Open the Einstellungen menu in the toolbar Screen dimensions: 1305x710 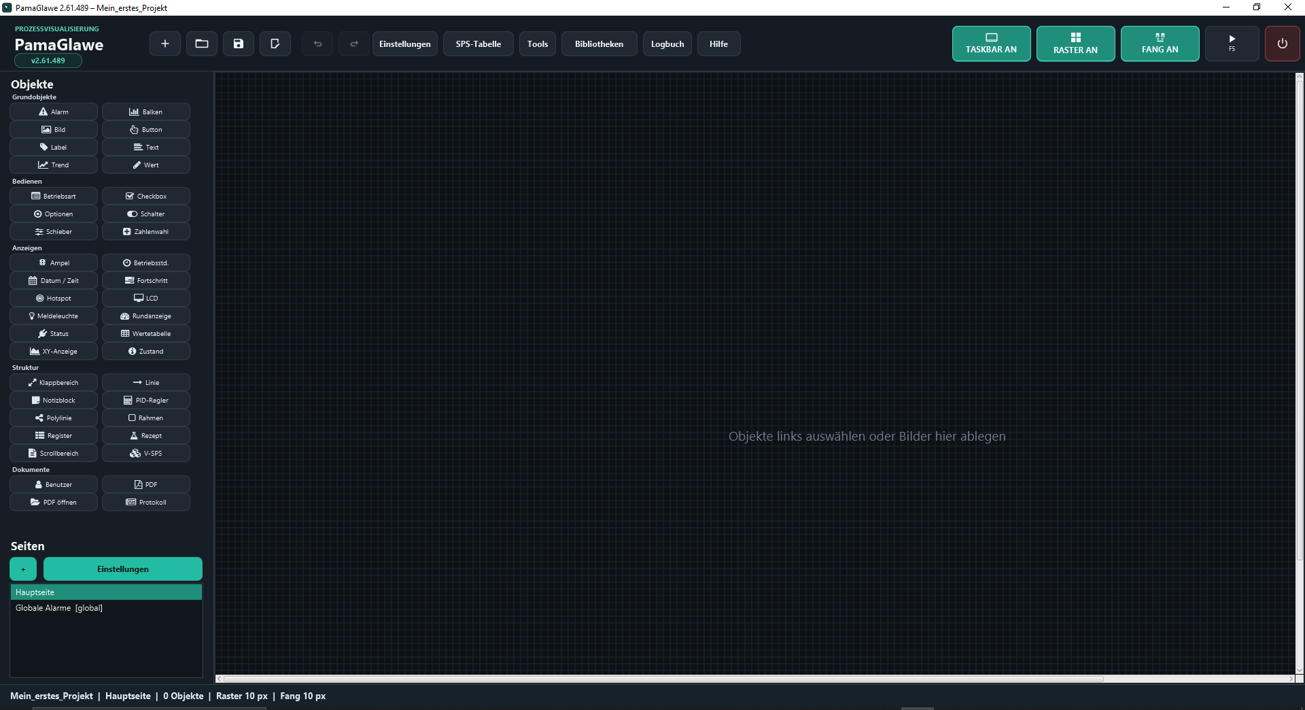point(405,44)
